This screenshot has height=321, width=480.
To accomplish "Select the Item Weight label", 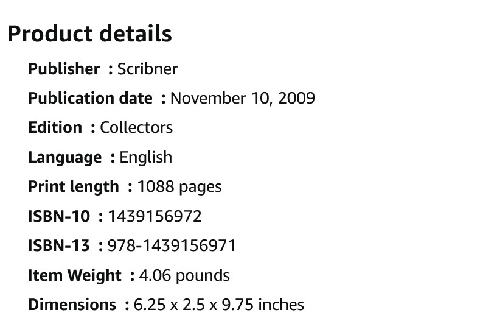I will (x=75, y=275).
